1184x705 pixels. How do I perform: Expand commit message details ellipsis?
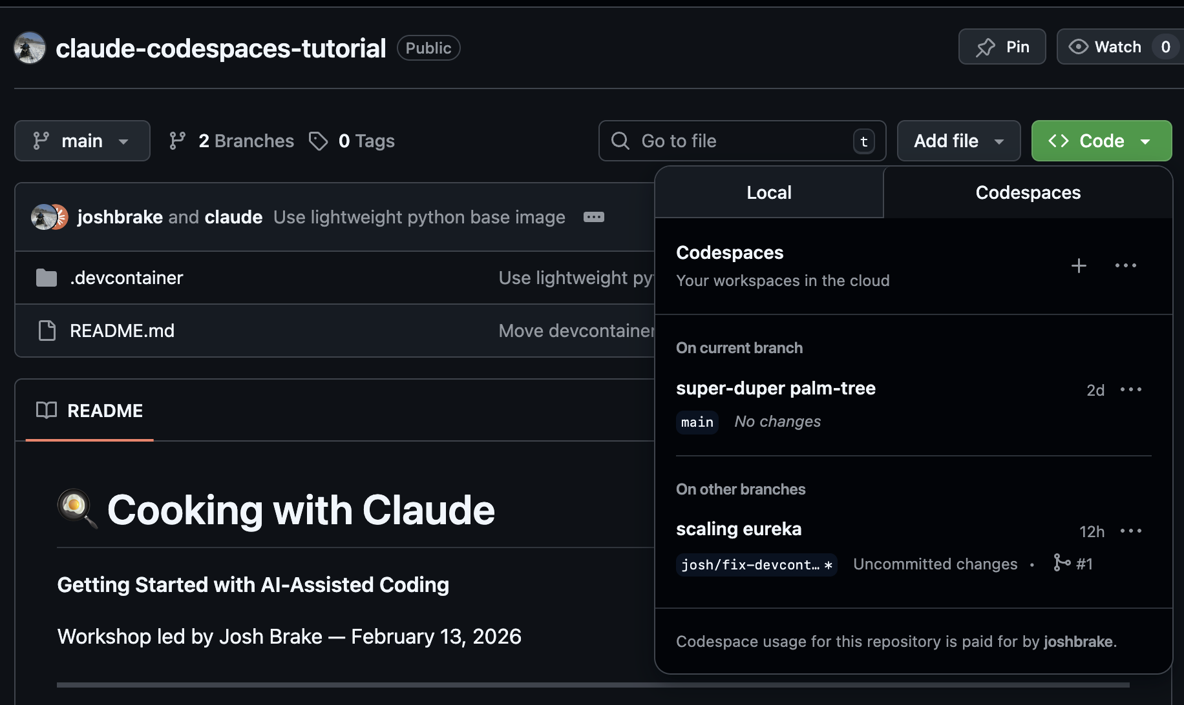point(594,217)
